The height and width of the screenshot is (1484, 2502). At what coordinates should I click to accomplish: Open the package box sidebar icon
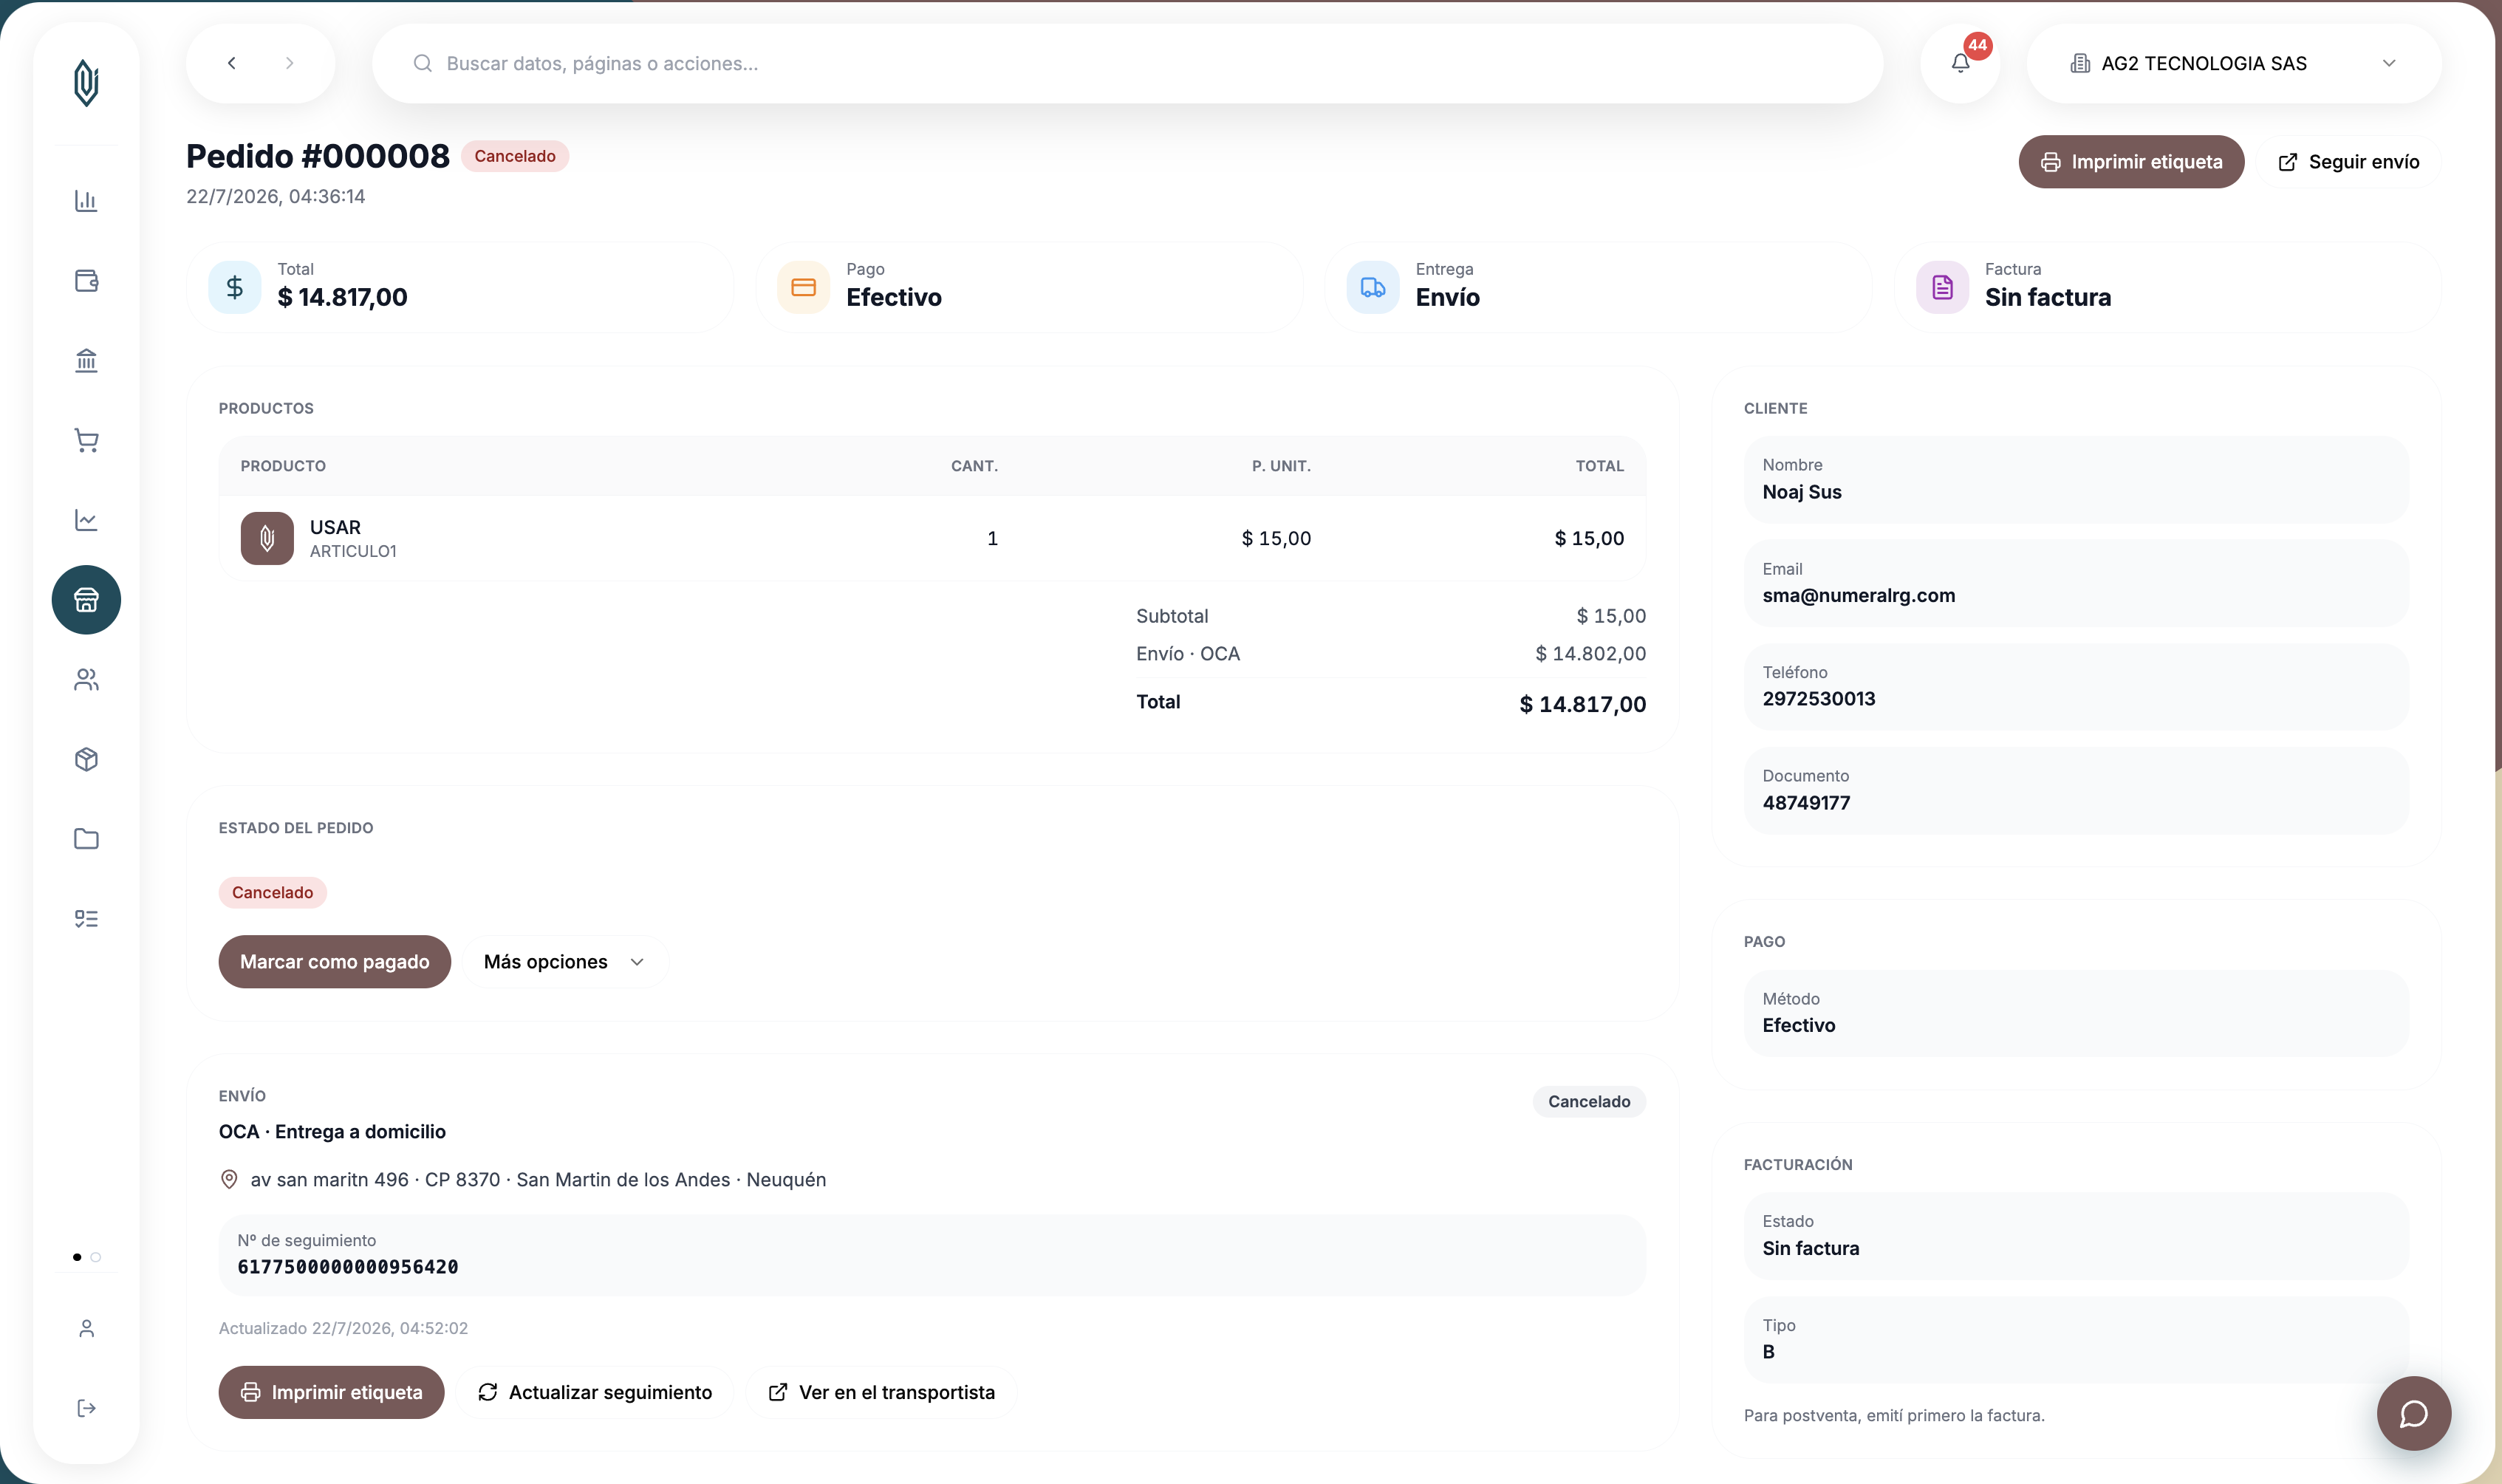(x=86, y=759)
